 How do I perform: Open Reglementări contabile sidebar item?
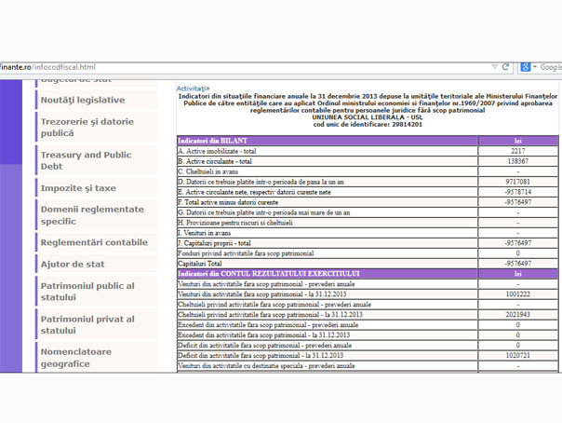pos(97,242)
